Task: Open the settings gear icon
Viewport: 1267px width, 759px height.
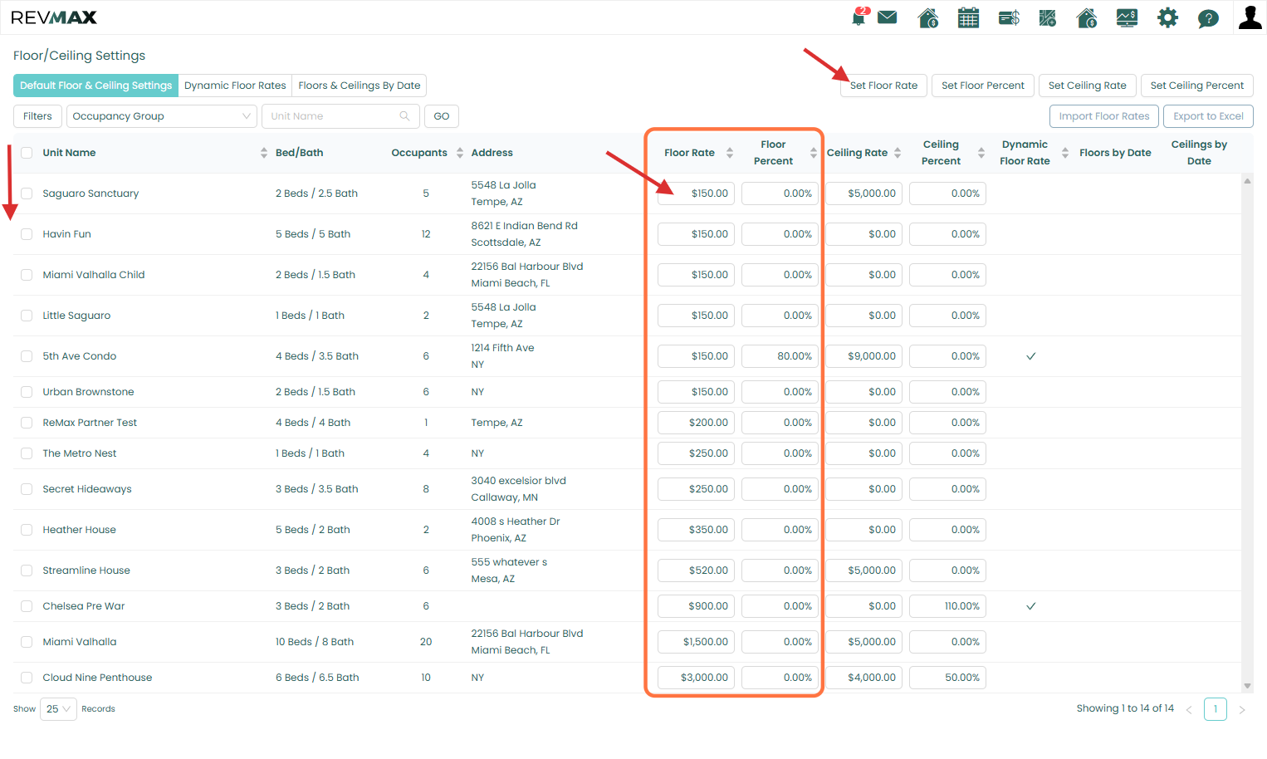Action: pos(1167,17)
